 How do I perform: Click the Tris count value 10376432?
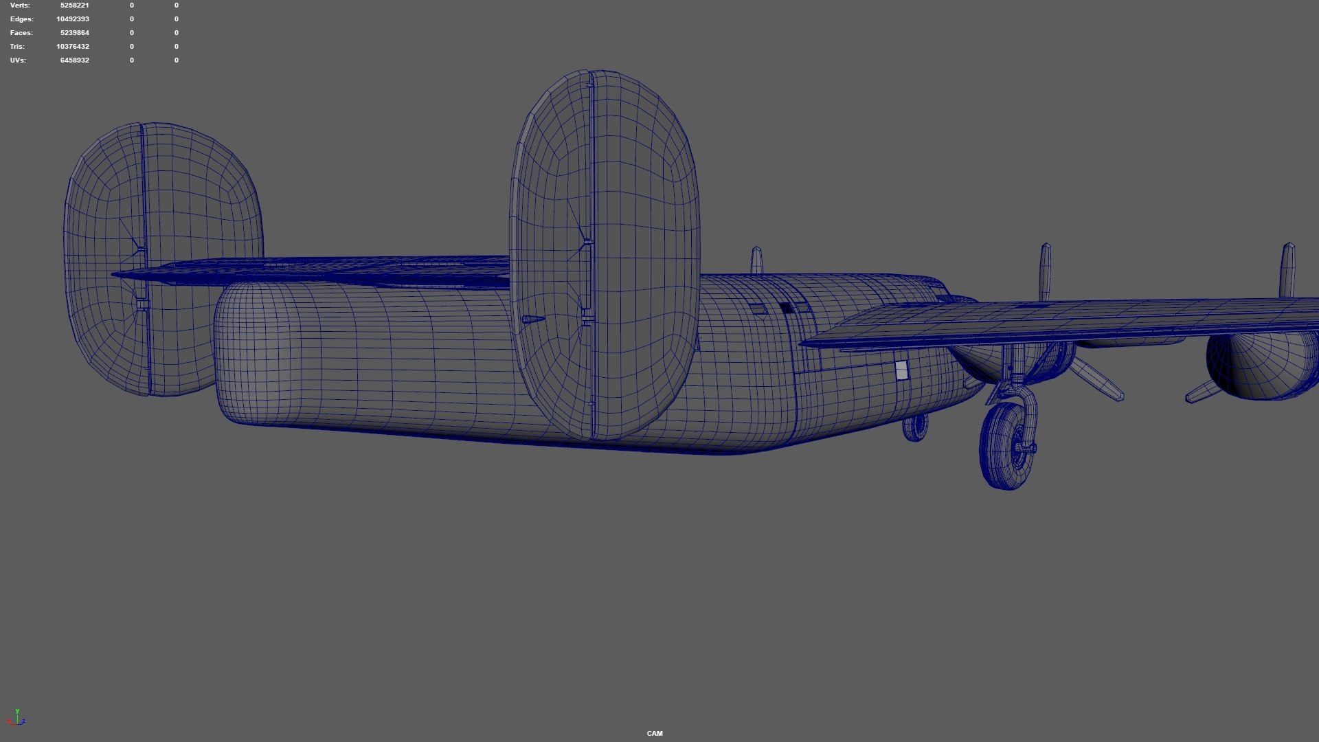(72, 47)
